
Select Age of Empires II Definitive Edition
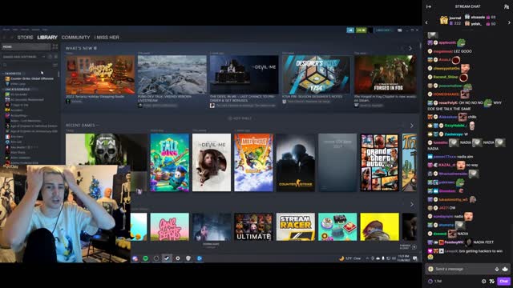click(31, 126)
